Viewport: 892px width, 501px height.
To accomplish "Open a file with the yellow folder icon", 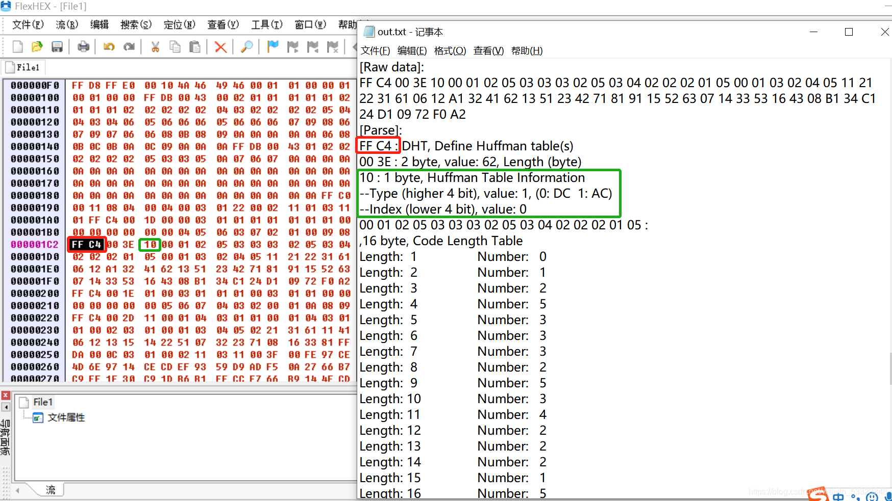I will click(x=37, y=47).
